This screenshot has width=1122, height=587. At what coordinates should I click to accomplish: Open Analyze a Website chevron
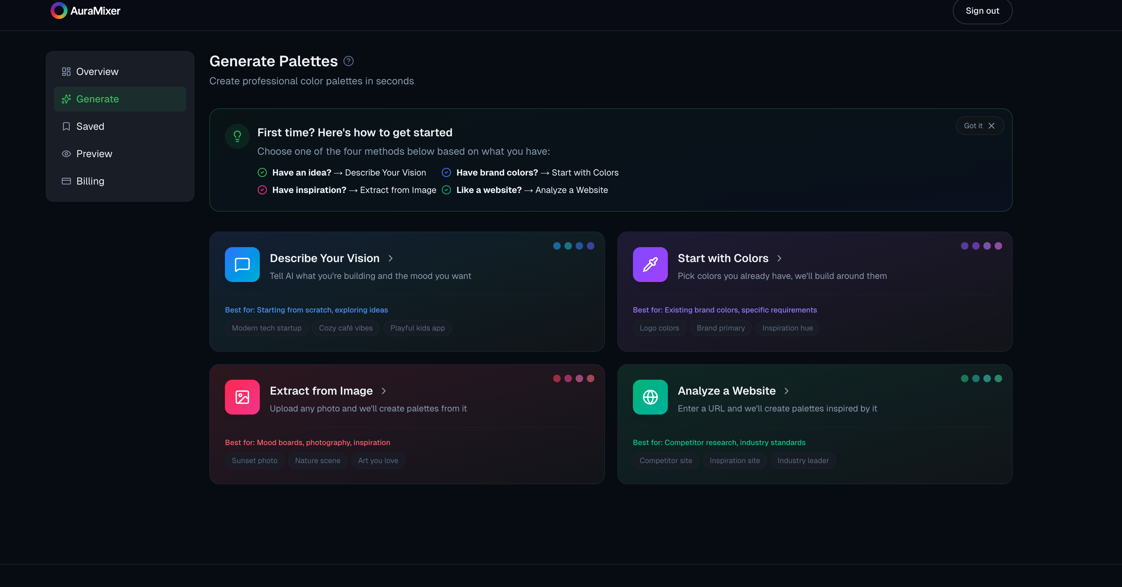pos(787,391)
